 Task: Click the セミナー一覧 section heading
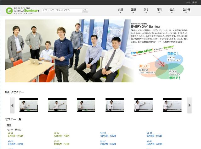pyautogui.click(x=13, y=119)
